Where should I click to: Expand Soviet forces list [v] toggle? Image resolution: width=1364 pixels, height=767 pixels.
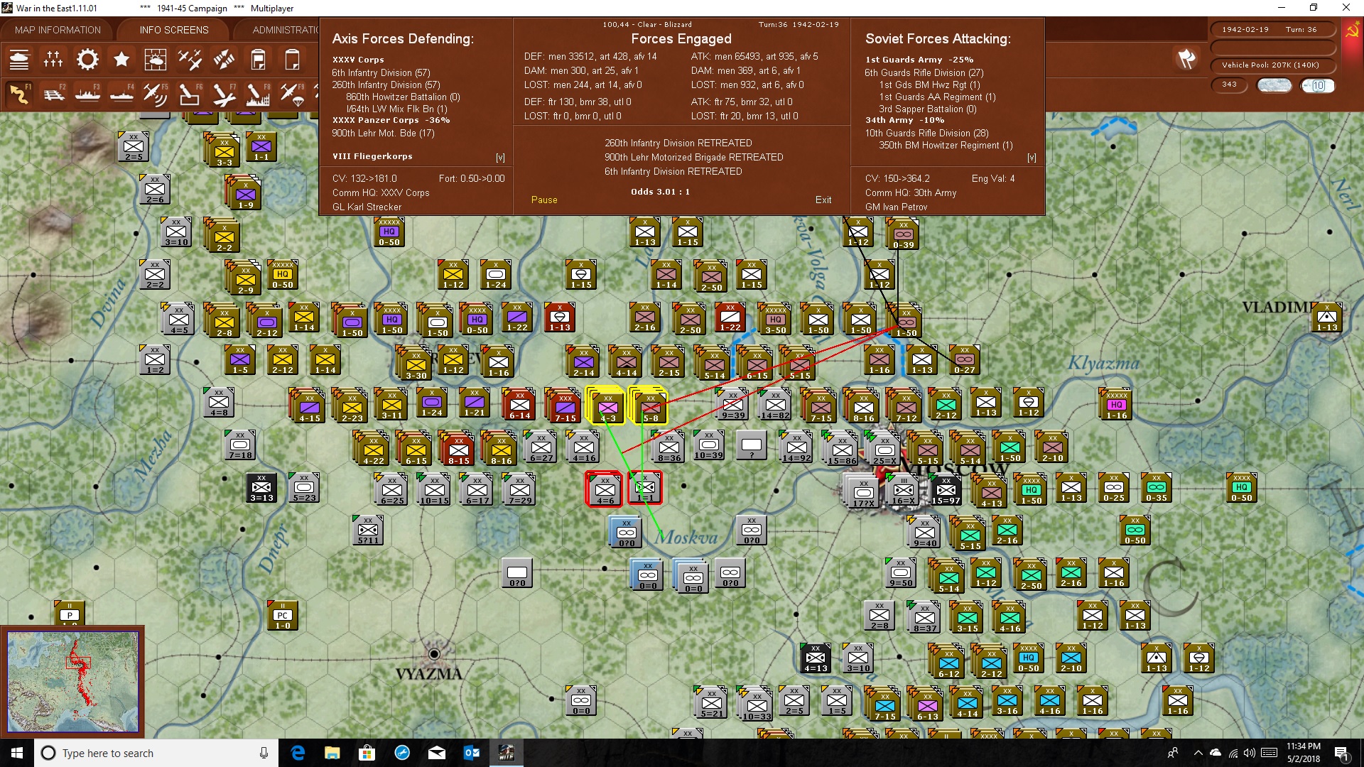[x=1032, y=158]
